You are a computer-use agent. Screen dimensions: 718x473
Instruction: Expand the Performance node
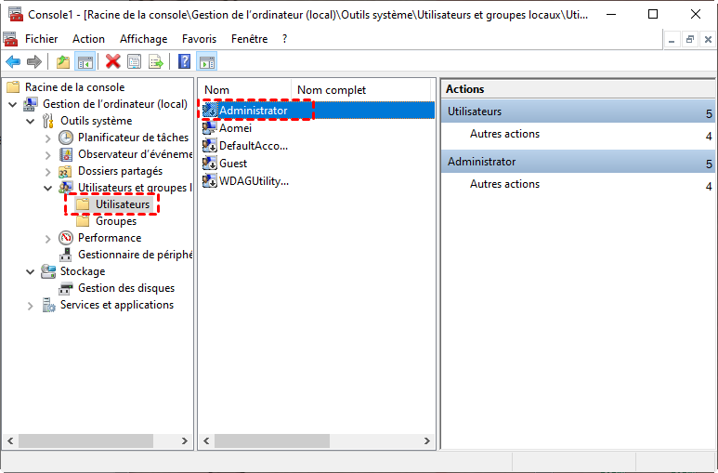point(48,238)
